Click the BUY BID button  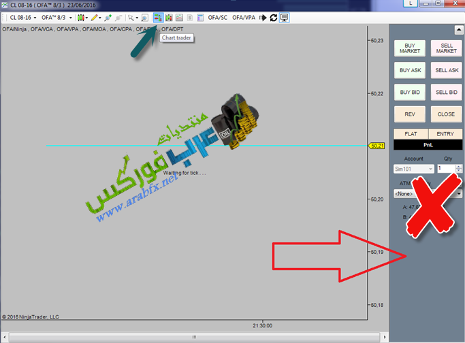click(410, 92)
